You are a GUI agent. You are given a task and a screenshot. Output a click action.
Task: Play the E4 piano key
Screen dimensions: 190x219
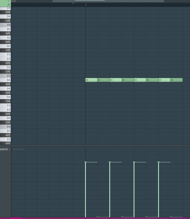(x=5, y=110)
